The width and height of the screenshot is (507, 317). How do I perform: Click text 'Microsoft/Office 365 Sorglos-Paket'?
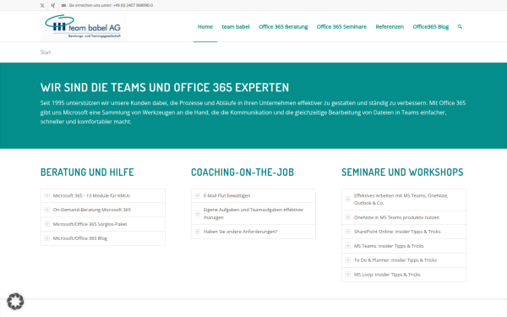tap(90, 224)
